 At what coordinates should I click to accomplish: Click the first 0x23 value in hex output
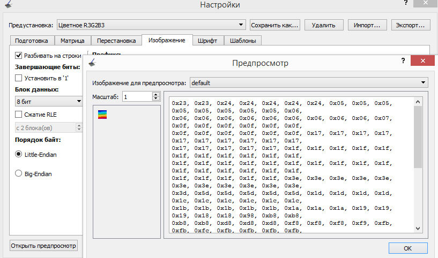179,103
